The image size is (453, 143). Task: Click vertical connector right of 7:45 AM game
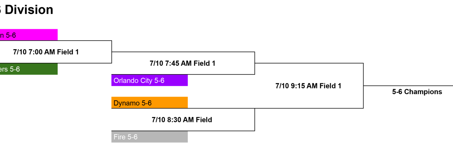pyautogui.click(x=255, y=63)
